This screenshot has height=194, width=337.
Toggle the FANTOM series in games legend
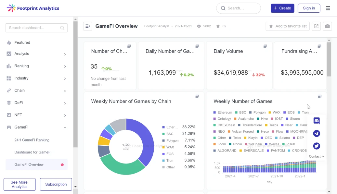tap(276, 151)
